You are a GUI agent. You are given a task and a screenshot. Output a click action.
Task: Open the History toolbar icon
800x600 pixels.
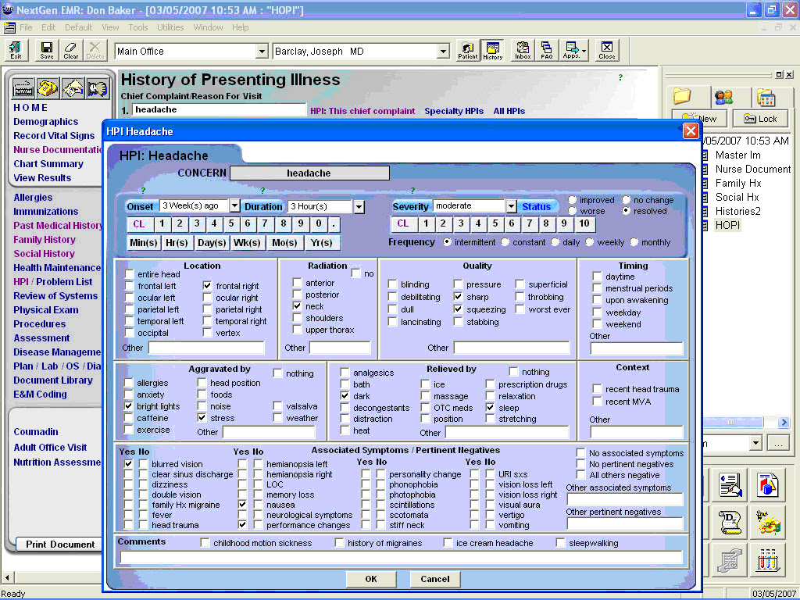pyautogui.click(x=492, y=50)
